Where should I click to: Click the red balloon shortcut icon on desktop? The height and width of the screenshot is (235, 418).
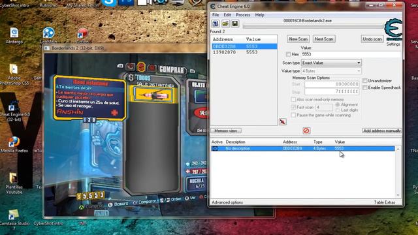tap(83, 33)
